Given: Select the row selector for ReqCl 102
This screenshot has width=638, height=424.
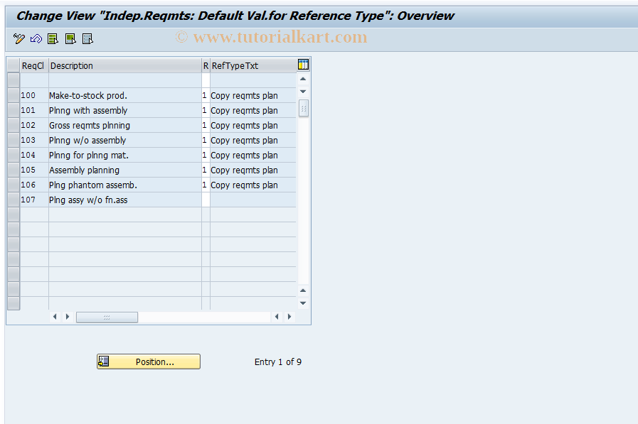Looking at the screenshot, I should 14,125.
